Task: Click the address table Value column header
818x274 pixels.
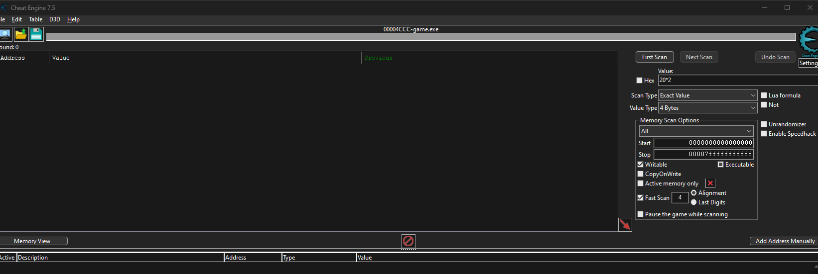Action: (587, 258)
